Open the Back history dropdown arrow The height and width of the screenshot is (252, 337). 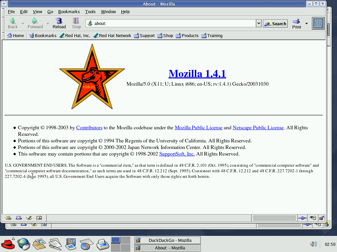click(x=23, y=23)
